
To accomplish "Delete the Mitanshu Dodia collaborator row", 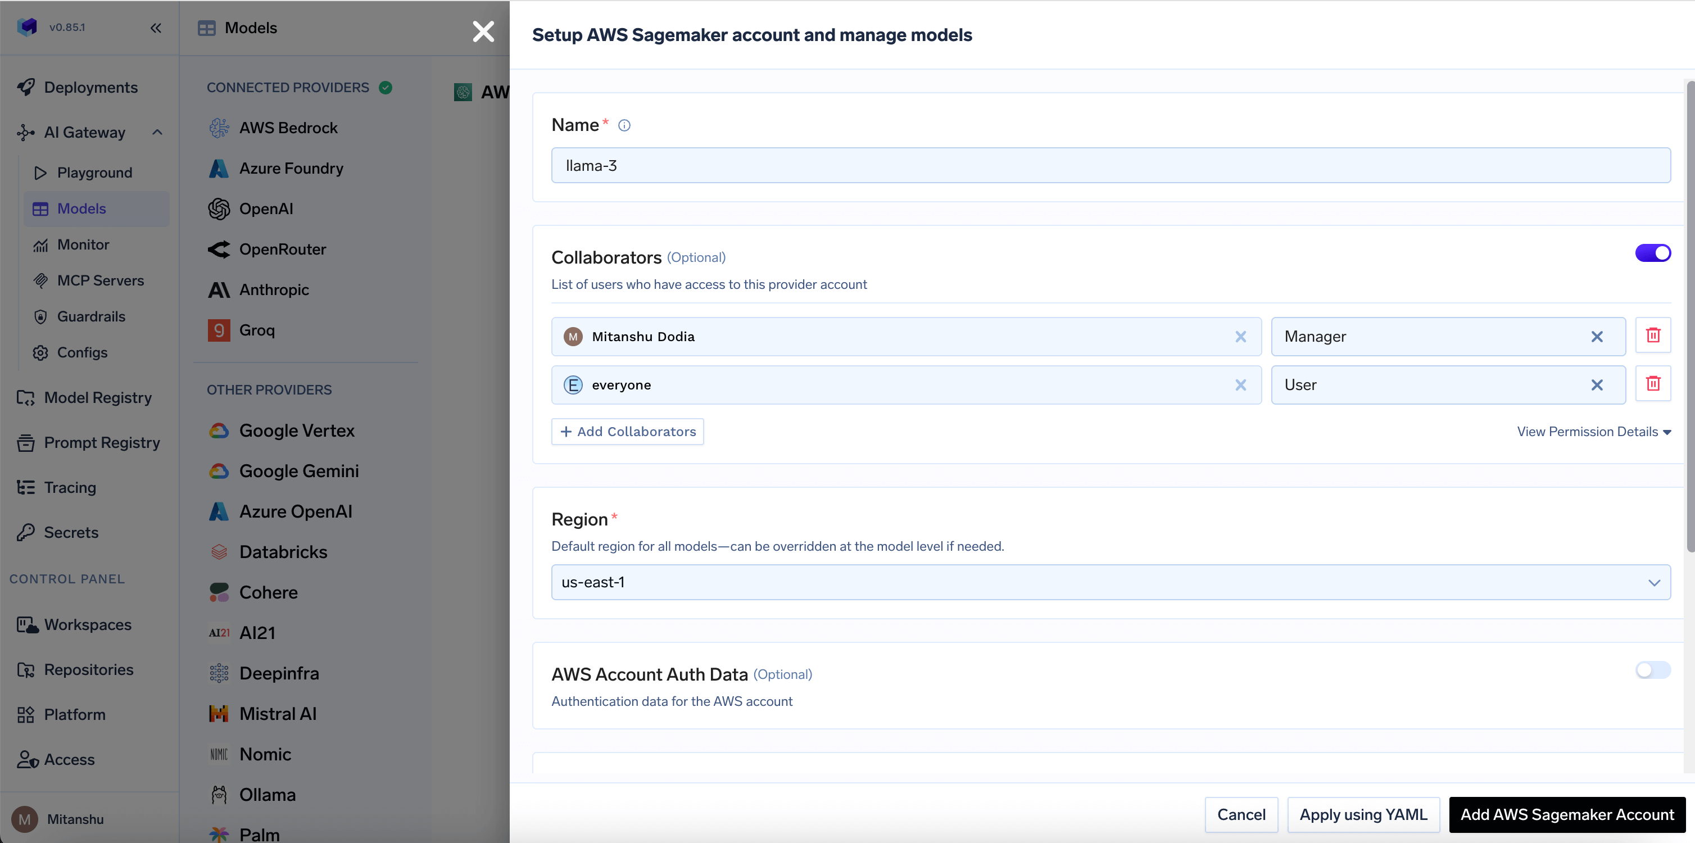I will pos(1652,336).
